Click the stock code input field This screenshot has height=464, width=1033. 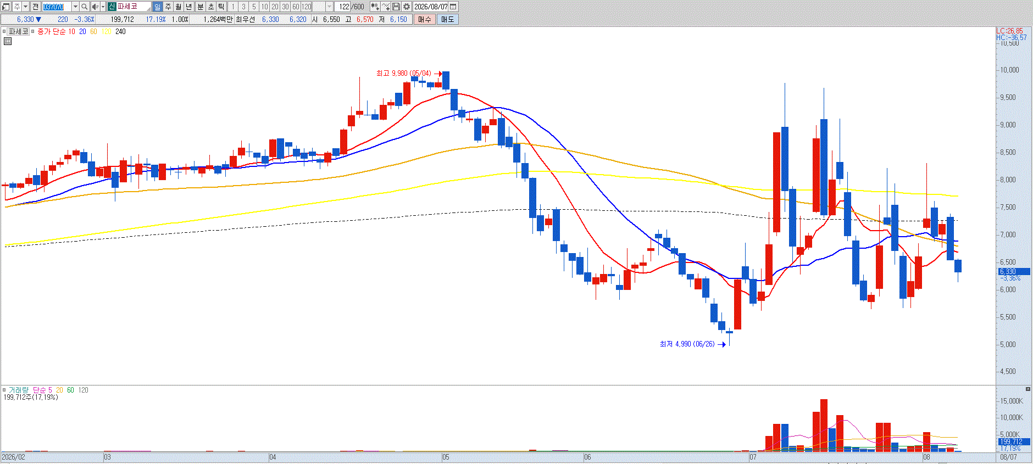point(57,7)
